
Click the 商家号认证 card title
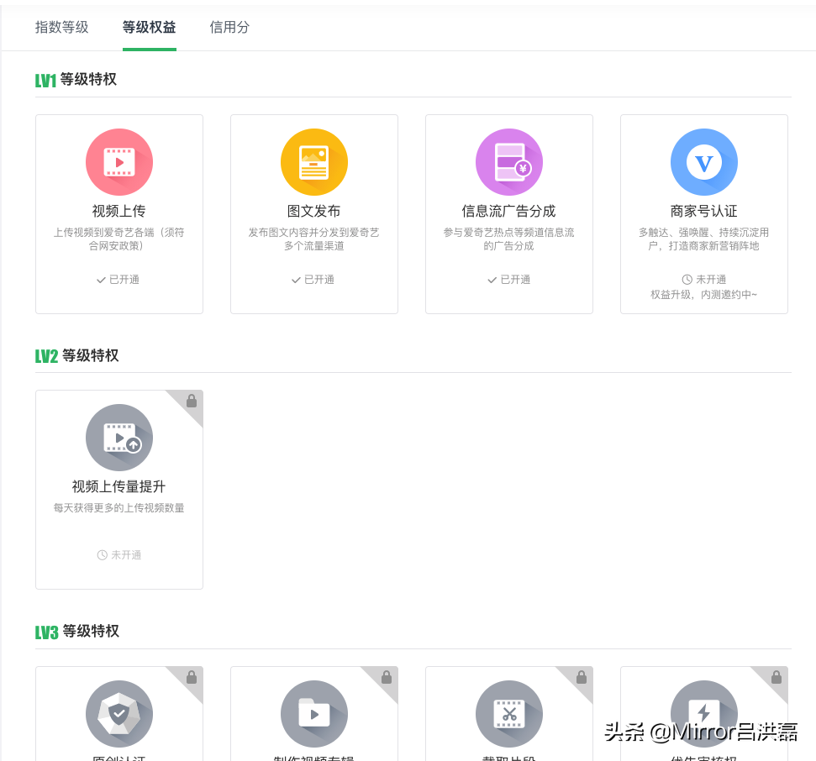tap(704, 211)
